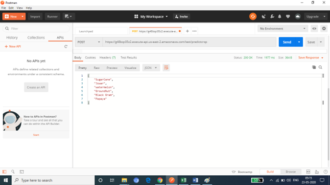
Task: Click the My Workspace grid icon
Action: [x=136, y=17]
